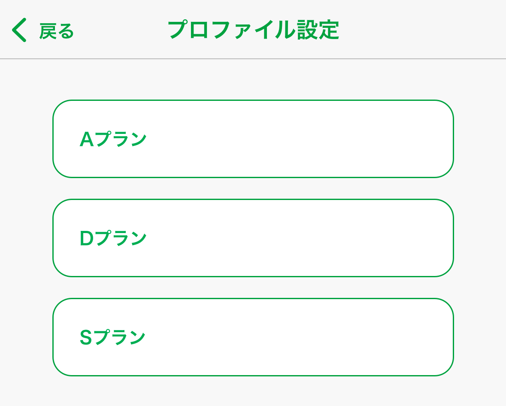This screenshot has width=506, height=406.
Task: Choose the first plan card in the list
Action: 253,139
